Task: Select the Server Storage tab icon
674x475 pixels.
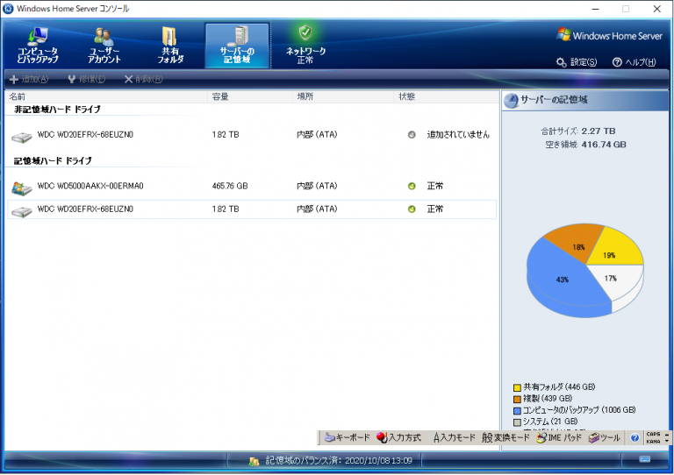Action: (237, 36)
